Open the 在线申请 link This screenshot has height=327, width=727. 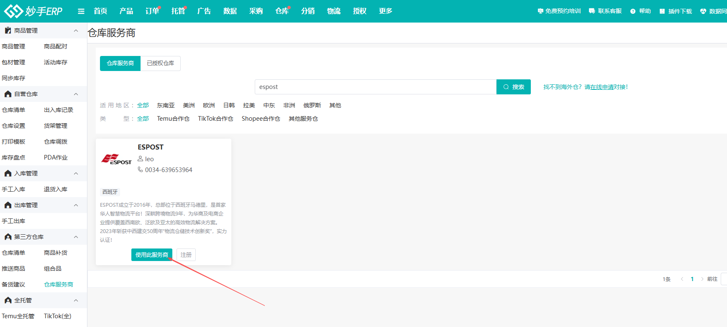click(602, 87)
